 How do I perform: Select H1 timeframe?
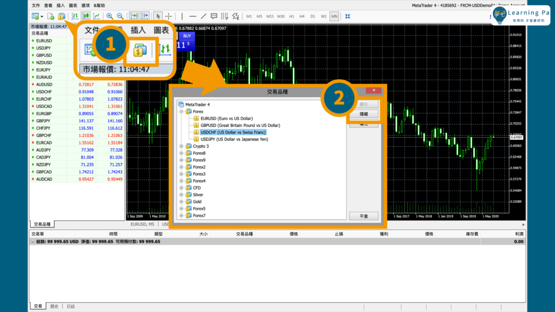(x=292, y=16)
